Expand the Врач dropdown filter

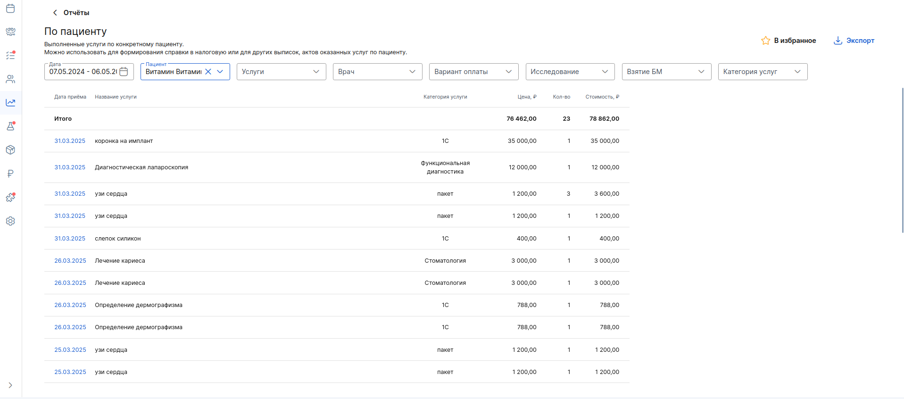[377, 72]
